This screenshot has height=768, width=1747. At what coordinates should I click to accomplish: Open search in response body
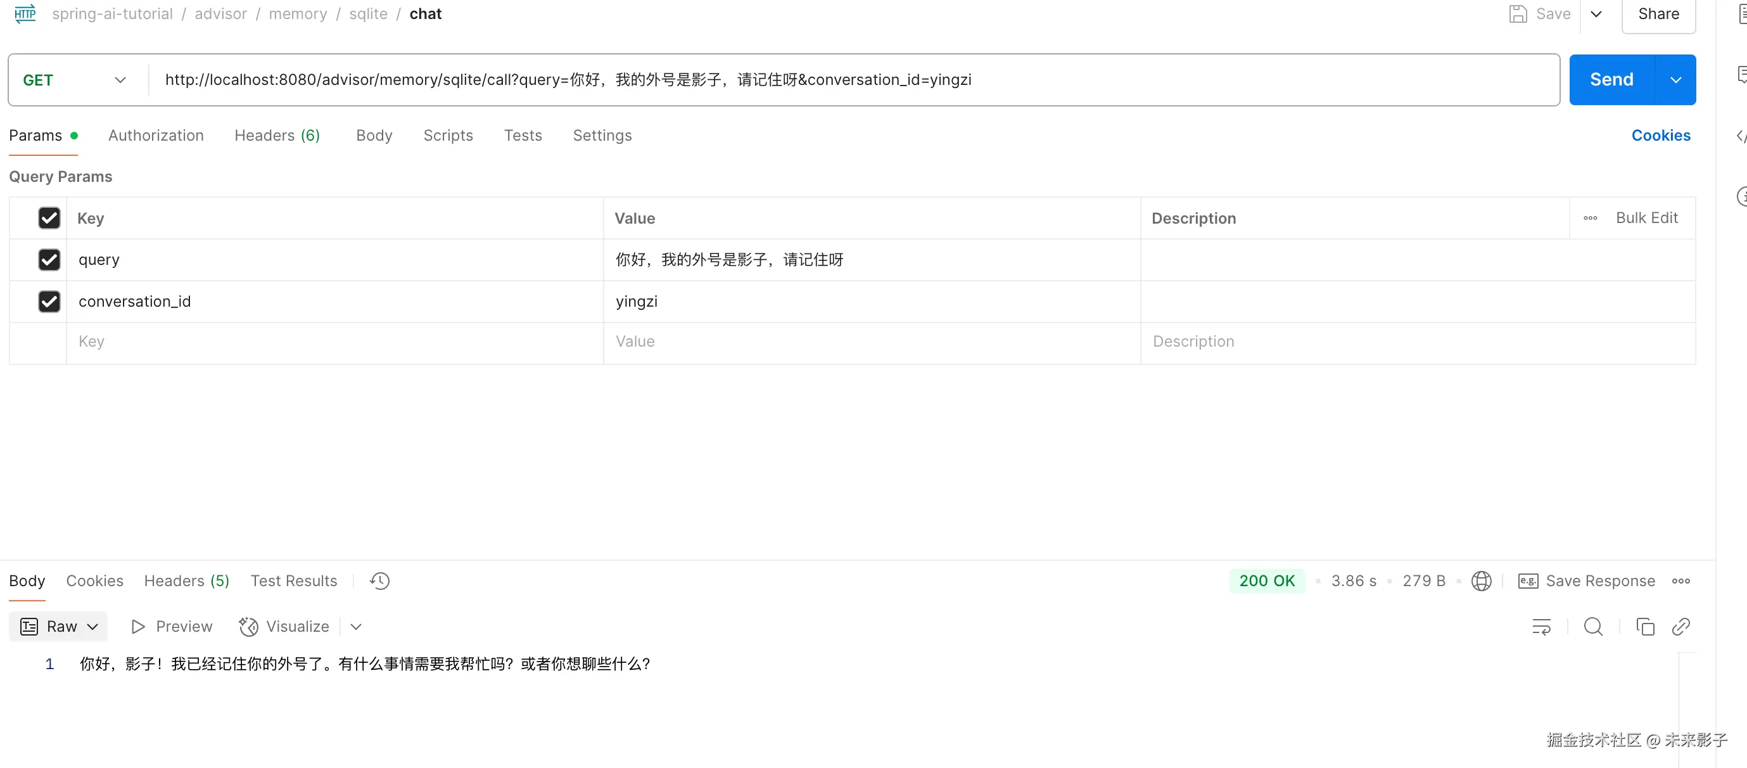1593,627
